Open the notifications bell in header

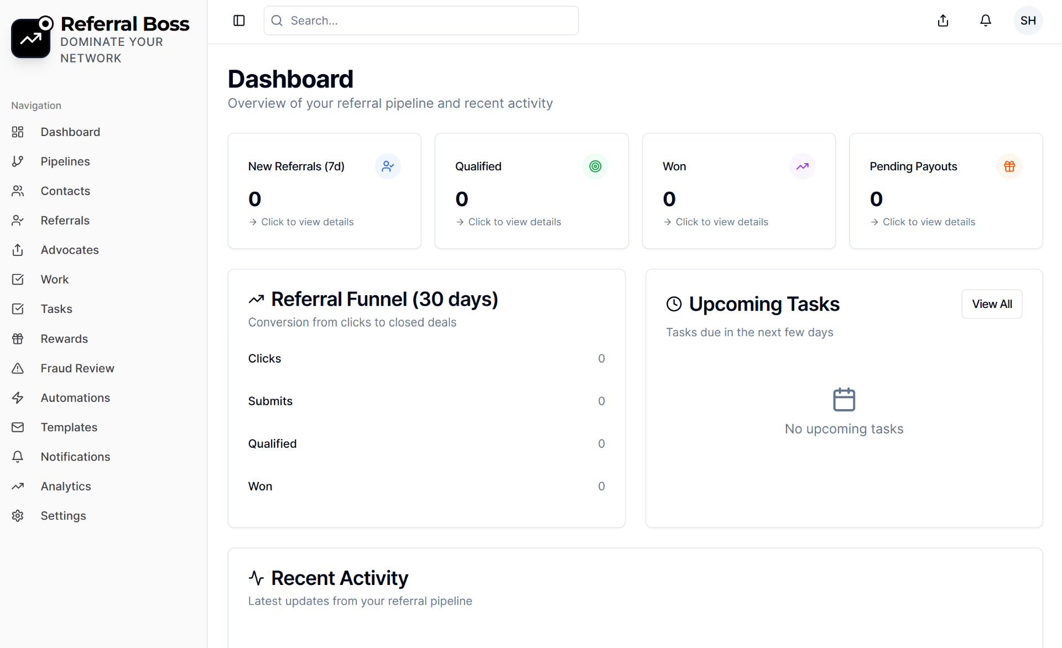pyautogui.click(x=986, y=20)
